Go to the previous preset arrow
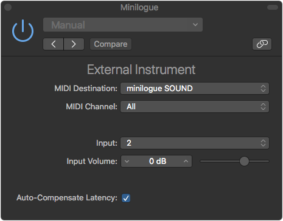Viewport: 283px width, 221px height. [x=54, y=44]
